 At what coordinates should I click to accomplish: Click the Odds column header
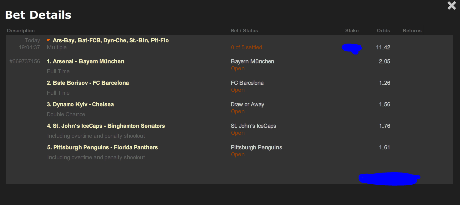(x=384, y=31)
